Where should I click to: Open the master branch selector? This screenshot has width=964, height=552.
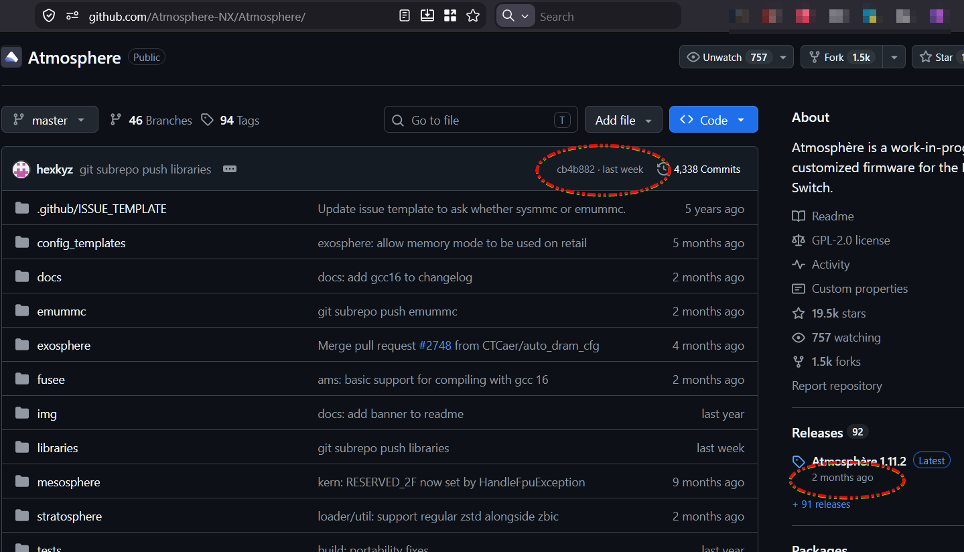click(x=50, y=120)
